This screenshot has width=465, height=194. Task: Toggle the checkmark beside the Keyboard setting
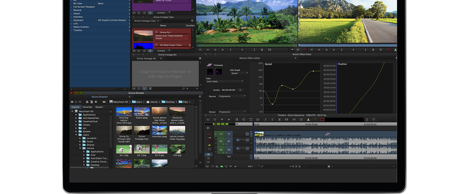[71, 20]
